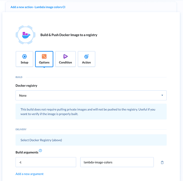Click the private images info message box

(x=91, y=112)
